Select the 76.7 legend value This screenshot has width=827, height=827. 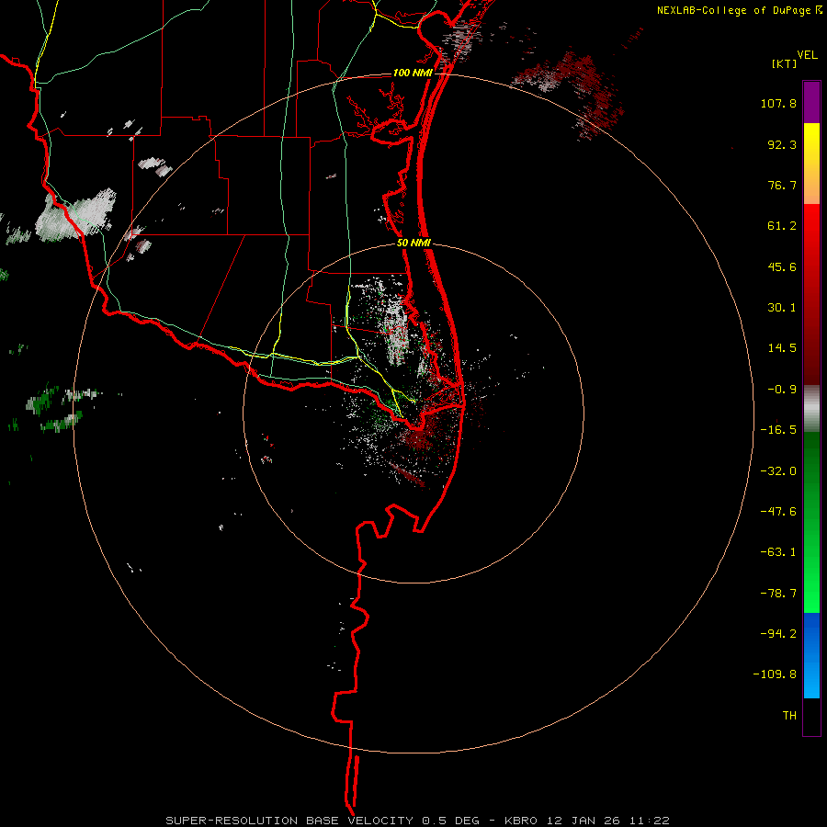782,185
